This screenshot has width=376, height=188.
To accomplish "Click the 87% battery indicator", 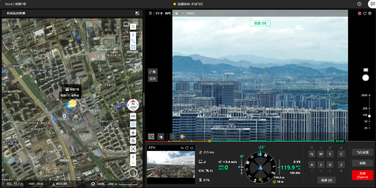I will [204, 180].
